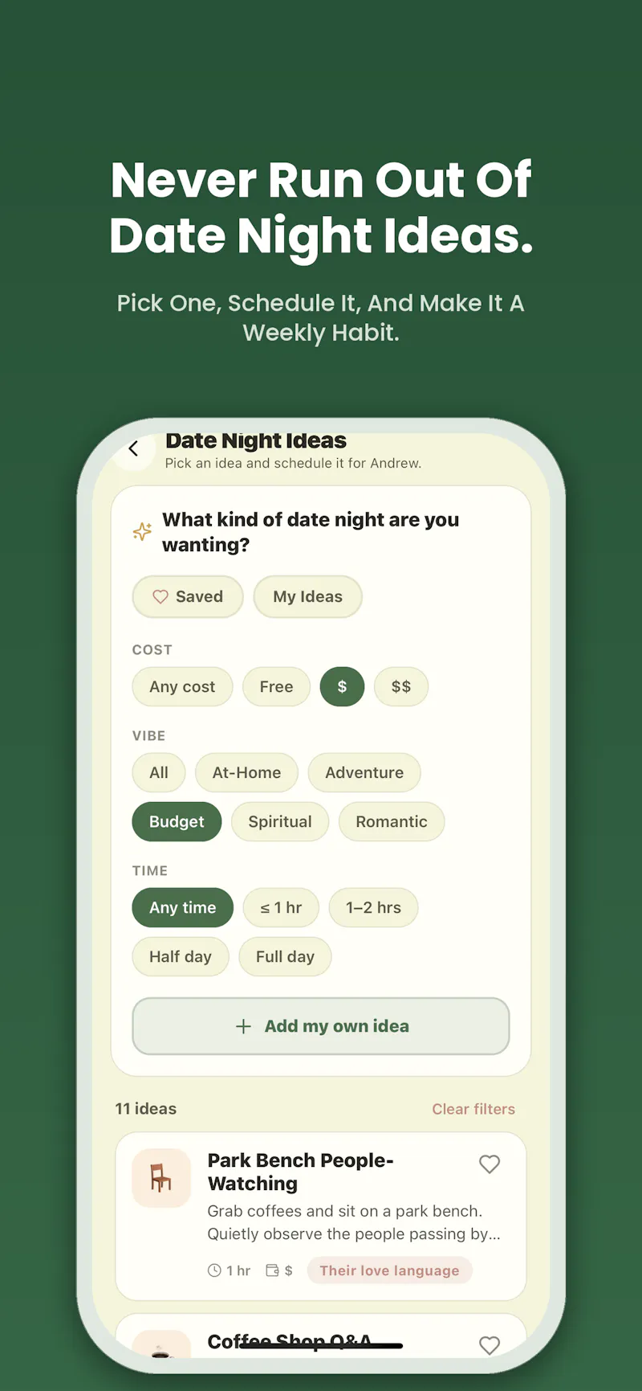Click the 11 ideas count text
This screenshot has height=1391, width=642.
coord(145,1109)
